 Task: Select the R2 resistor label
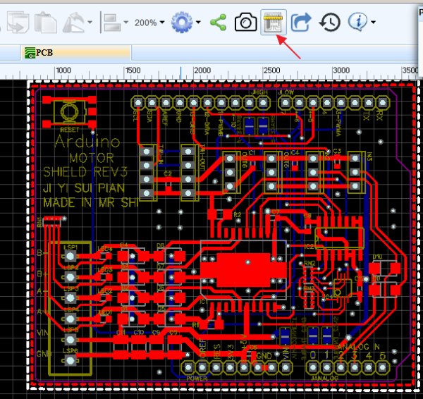pos(238,215)
